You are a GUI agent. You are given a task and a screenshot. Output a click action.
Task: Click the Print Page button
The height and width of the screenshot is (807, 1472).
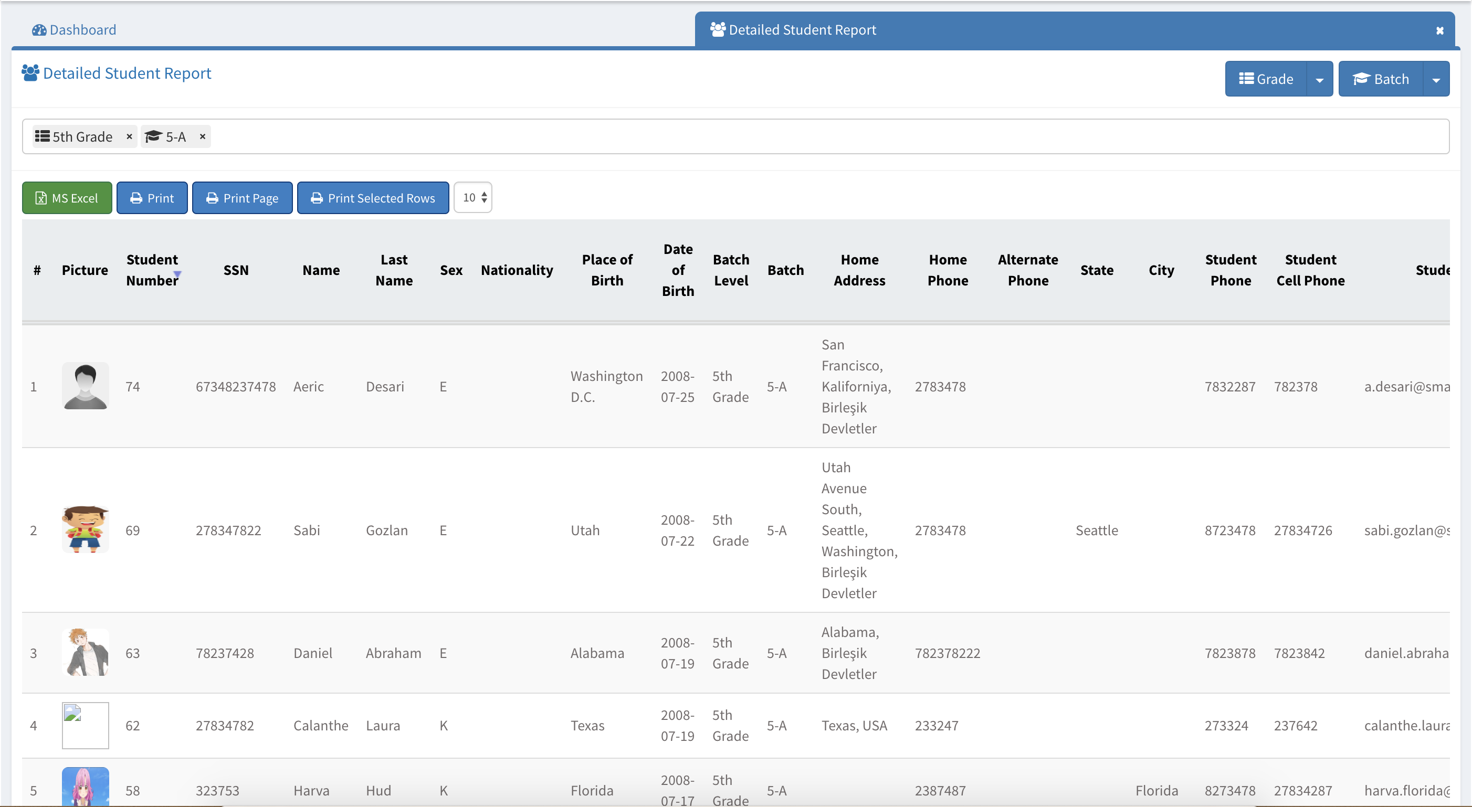[243, 198]
